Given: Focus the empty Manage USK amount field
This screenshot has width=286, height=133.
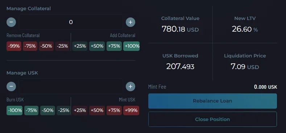Looking at the screenshot, I should pos(71,86).
